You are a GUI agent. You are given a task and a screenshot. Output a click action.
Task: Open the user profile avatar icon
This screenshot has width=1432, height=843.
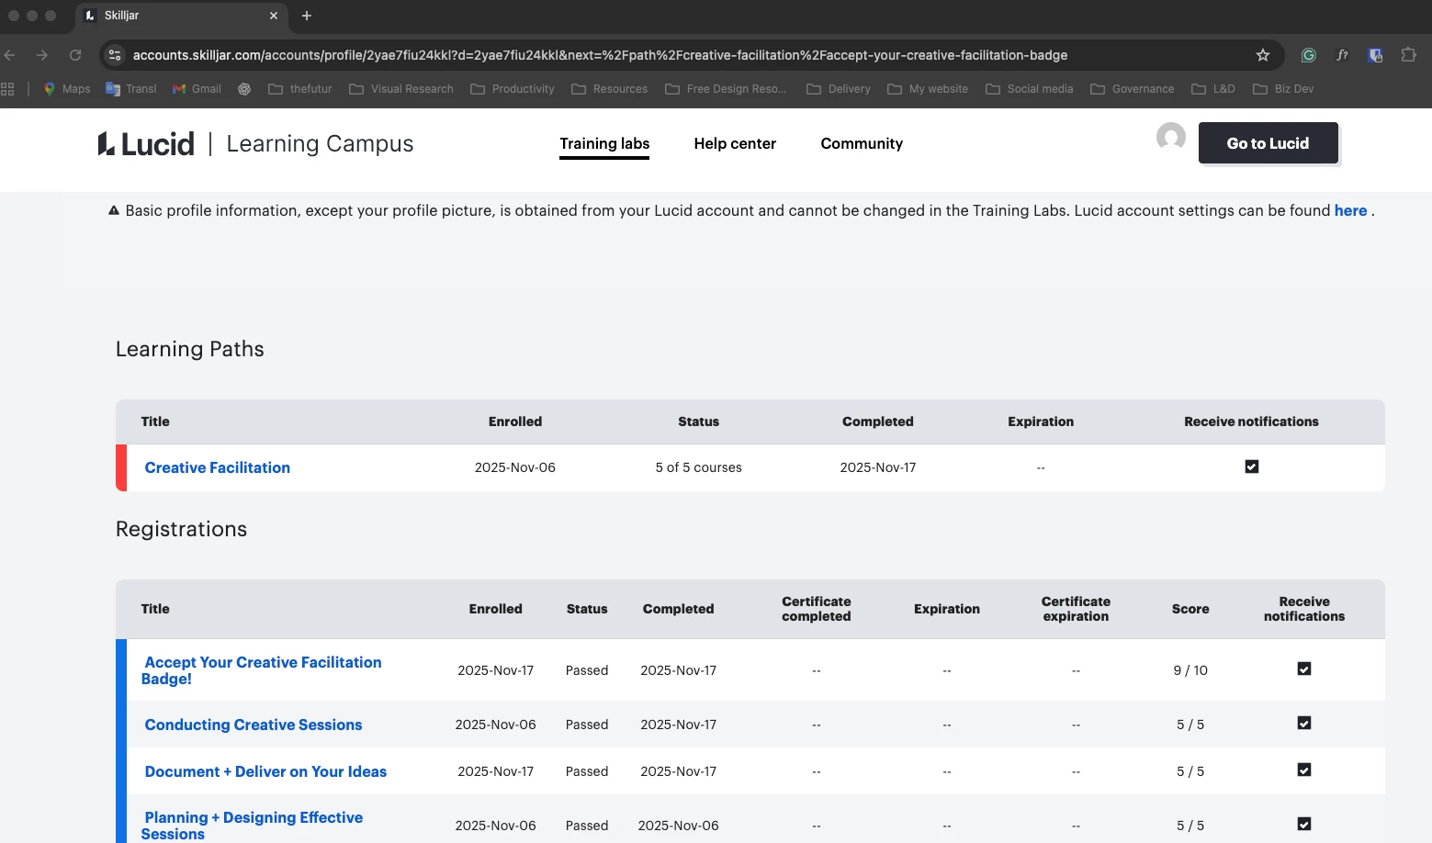[x=1170, y=138]
